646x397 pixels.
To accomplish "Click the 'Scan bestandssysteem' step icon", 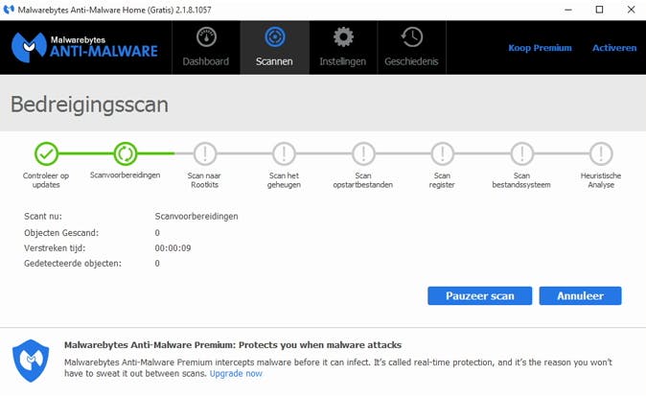I will tap(522, 153).
